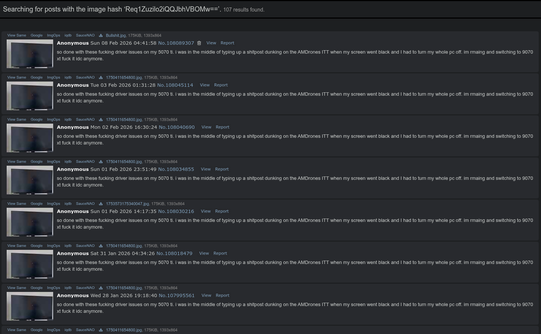Open 1750411654800.jpg link above post No.108045114

pos(124,77)
